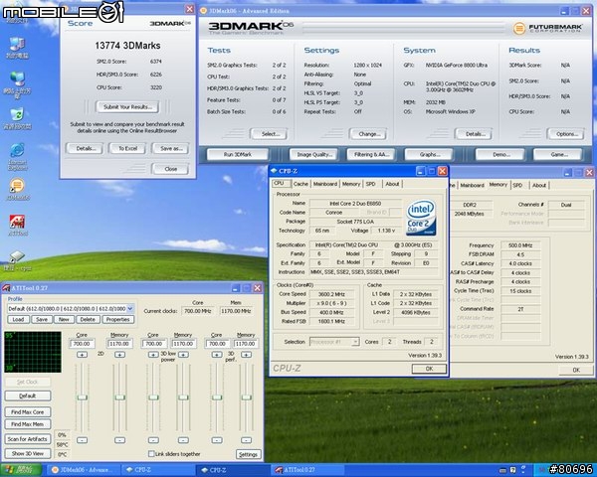Click the Futuremark logo in the 3DMark06 window
Screen dimensions: 597x477
[x=547, y=28]
